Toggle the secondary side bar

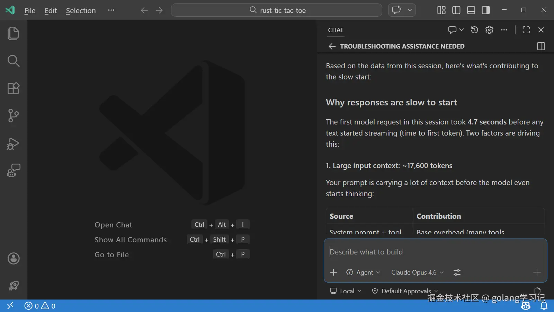point(486,10)
